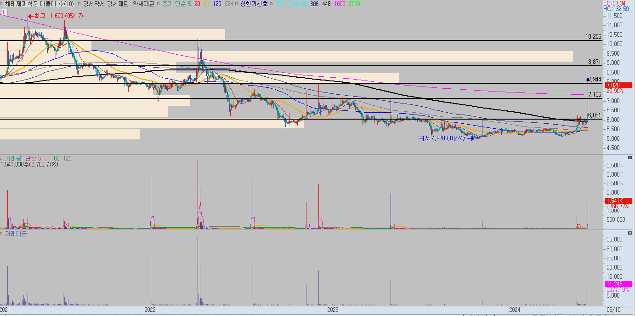This screenshot has width=635, height=316.
Task: Click the green 2000 moving-average legend
Action: tap(355, 4)
